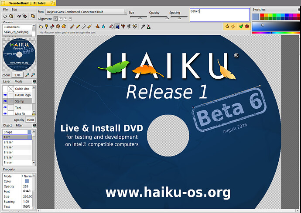Open the Layer panel options icon
301x213 pixels.
coord(34,81)
